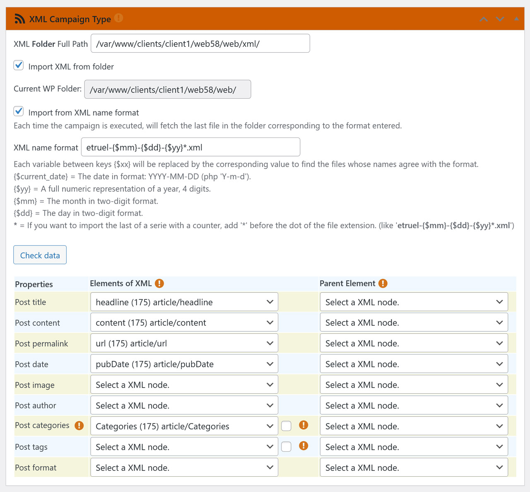This screenshot has width=530, height=492.
Task: Open the Post content XML element dropdown
Action: click(184, 323)
